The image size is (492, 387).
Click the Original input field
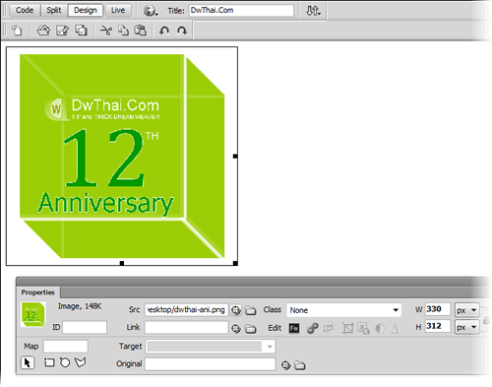[x=210, y=364]
